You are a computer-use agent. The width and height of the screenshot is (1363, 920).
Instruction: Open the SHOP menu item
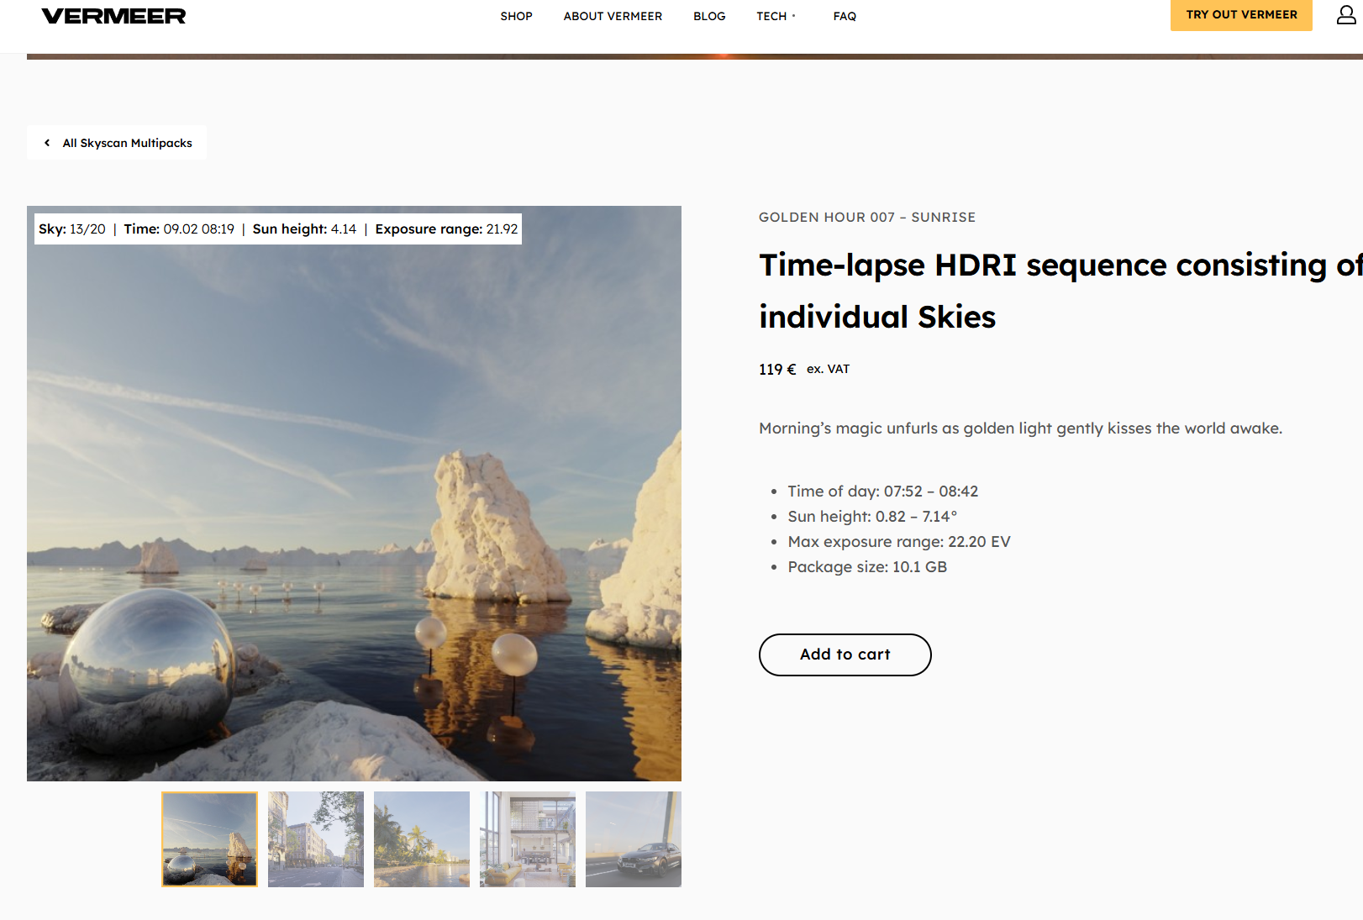(x=516, y=16)
